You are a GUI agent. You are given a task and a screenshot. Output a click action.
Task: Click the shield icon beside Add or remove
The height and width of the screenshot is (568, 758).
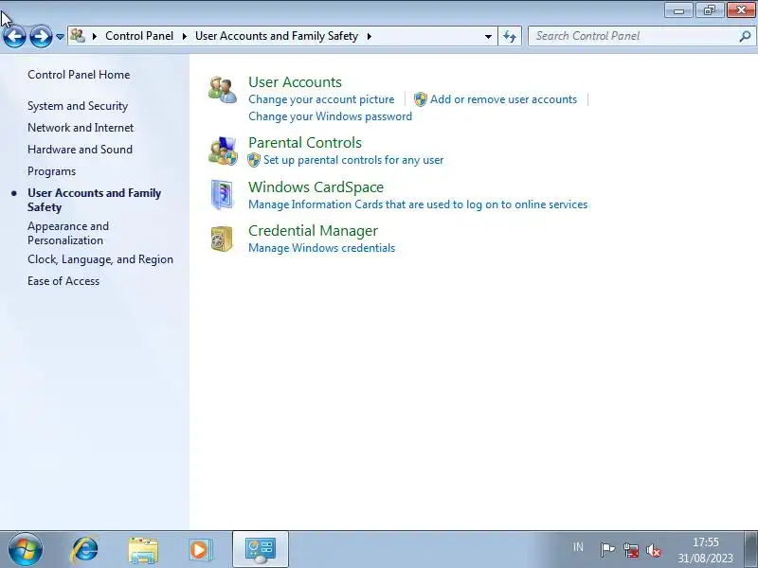tap(421, 99)
